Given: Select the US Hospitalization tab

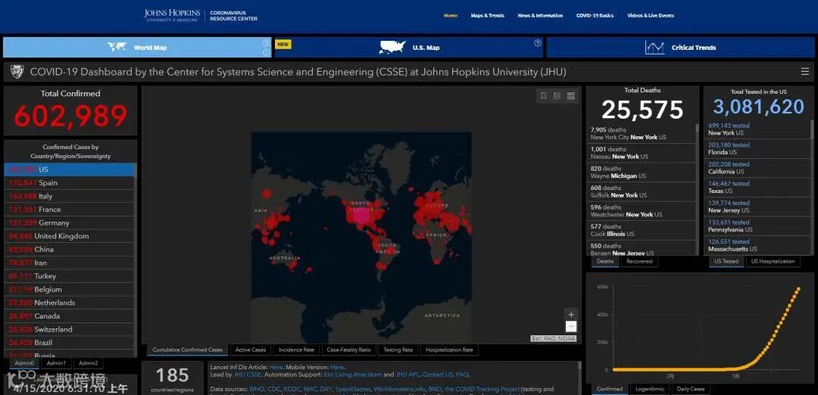Looking at the screenshot, I should click(x=773, y=262).
